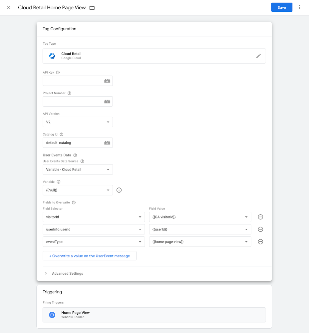Click info icon beside {{Null}} dropdown
Viewport: 309px width, 333px height.
[119, 190]
